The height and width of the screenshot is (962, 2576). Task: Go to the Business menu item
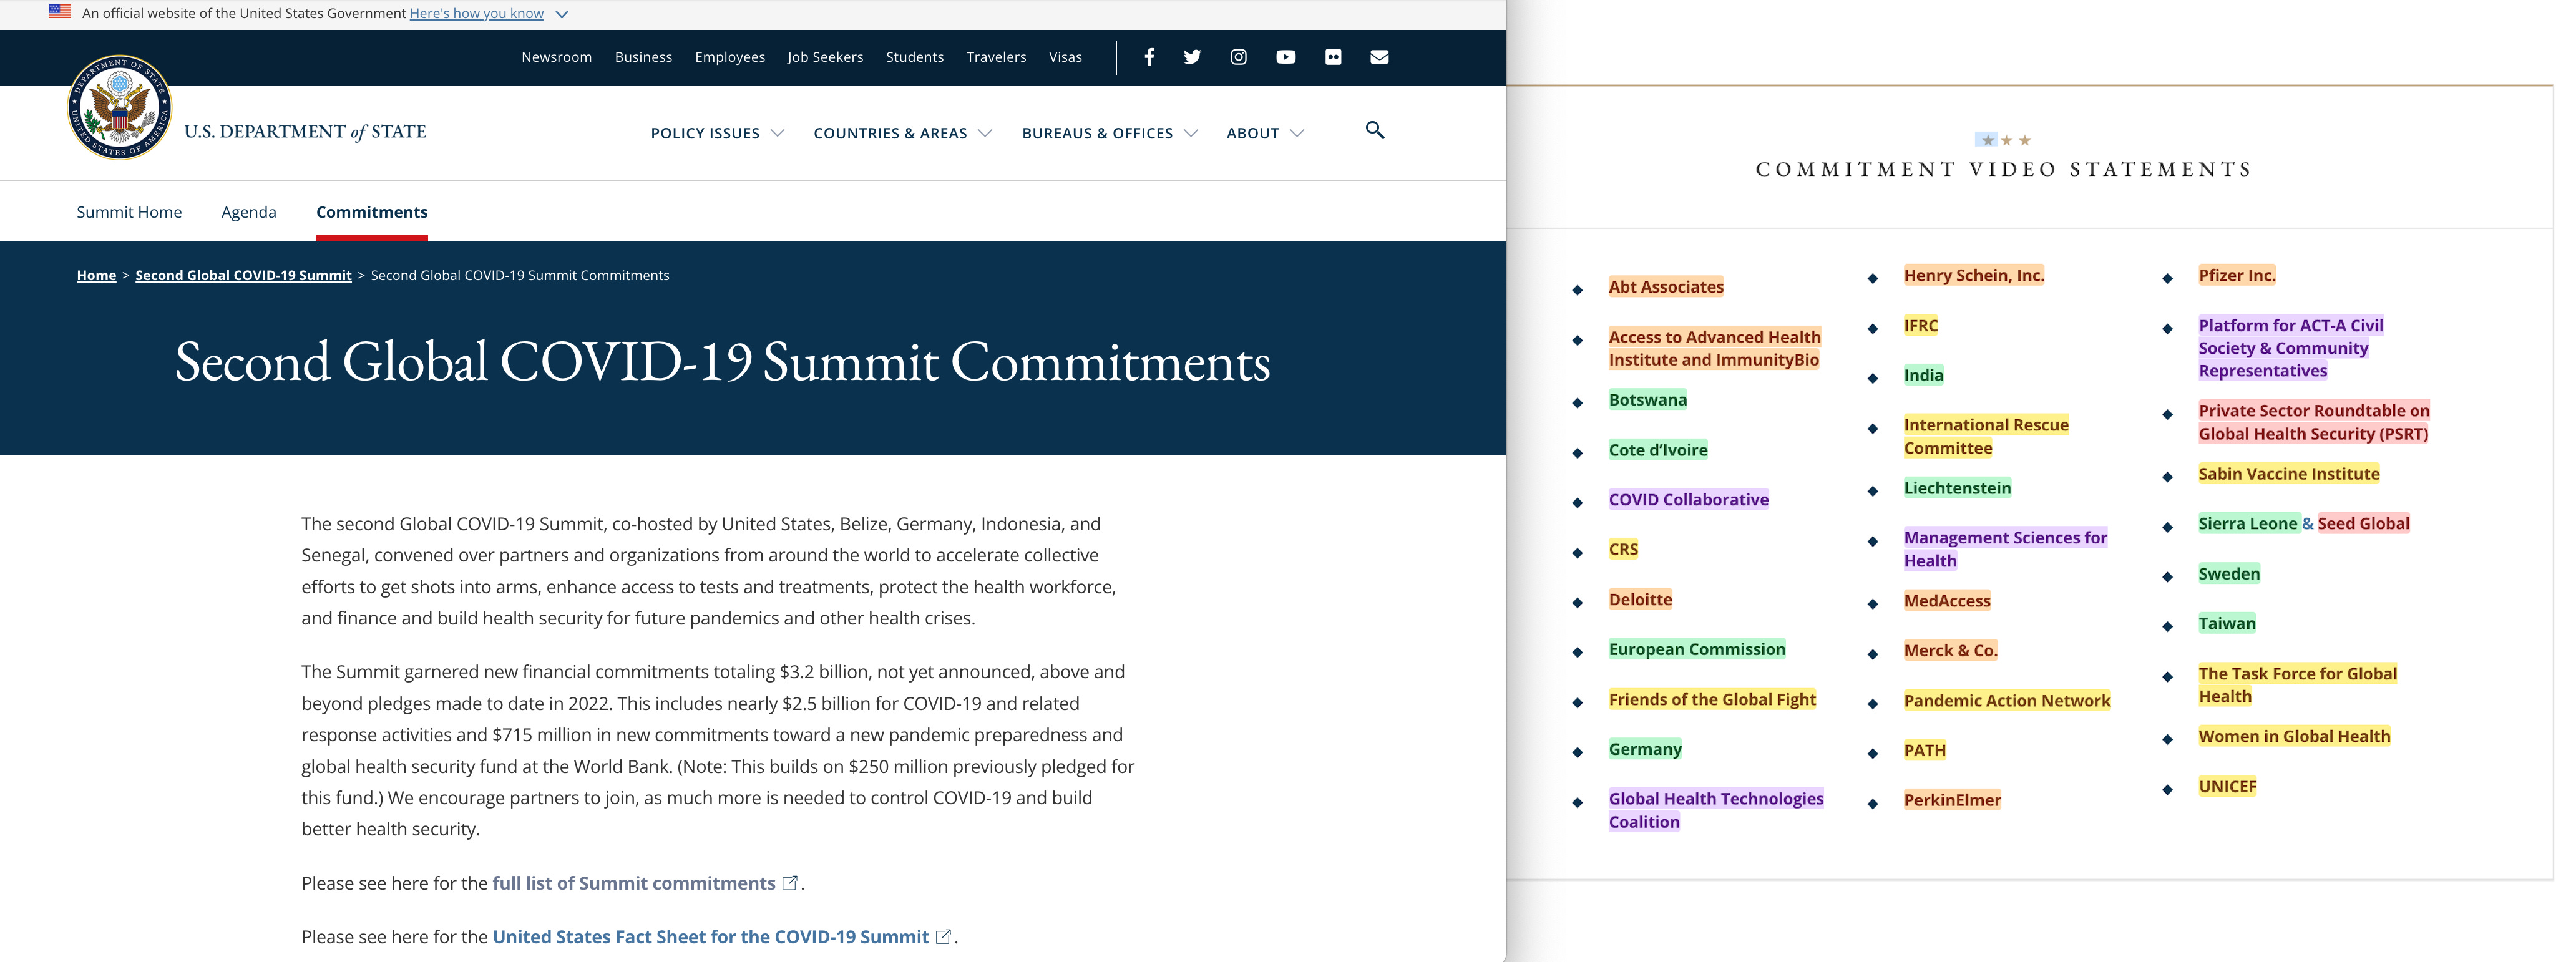tap(643, 57)
